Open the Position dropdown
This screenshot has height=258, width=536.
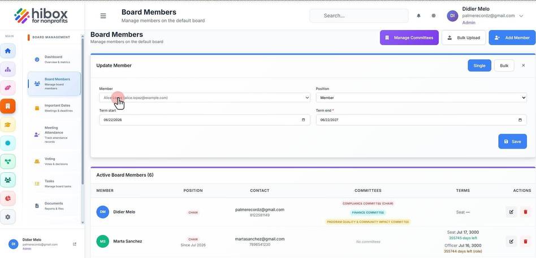coord(421,98)
